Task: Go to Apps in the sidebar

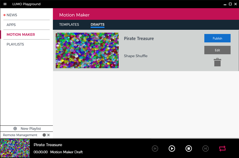Action: point(11,25)
